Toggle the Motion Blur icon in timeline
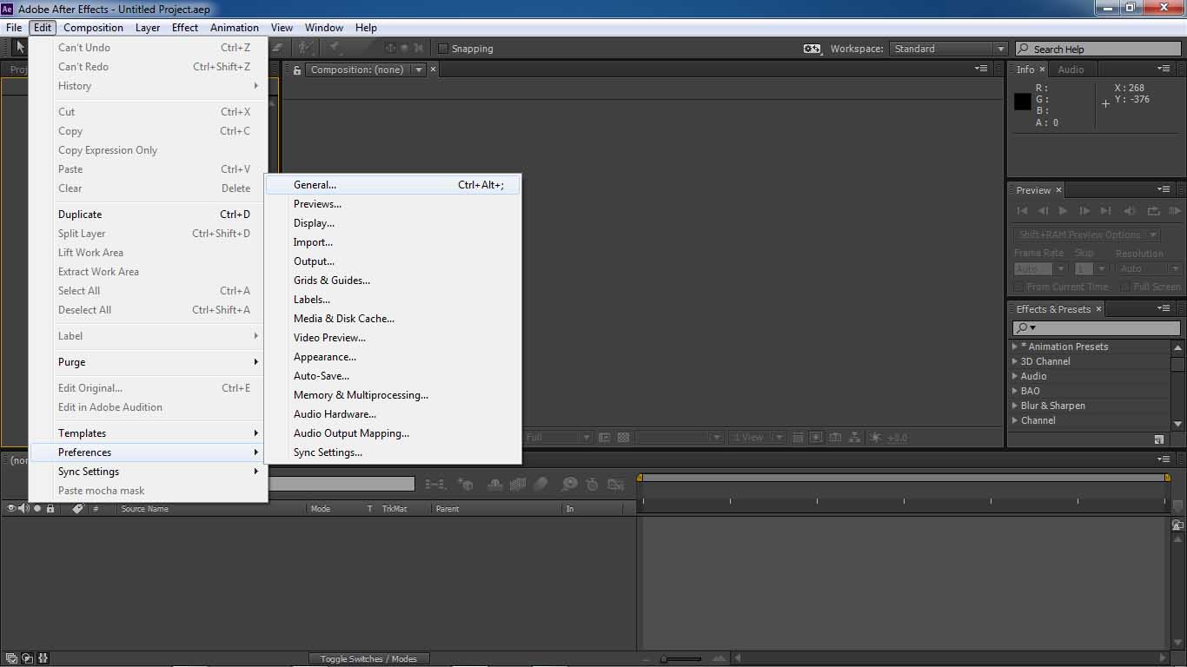1187x667 pixels. pos(540,485)
